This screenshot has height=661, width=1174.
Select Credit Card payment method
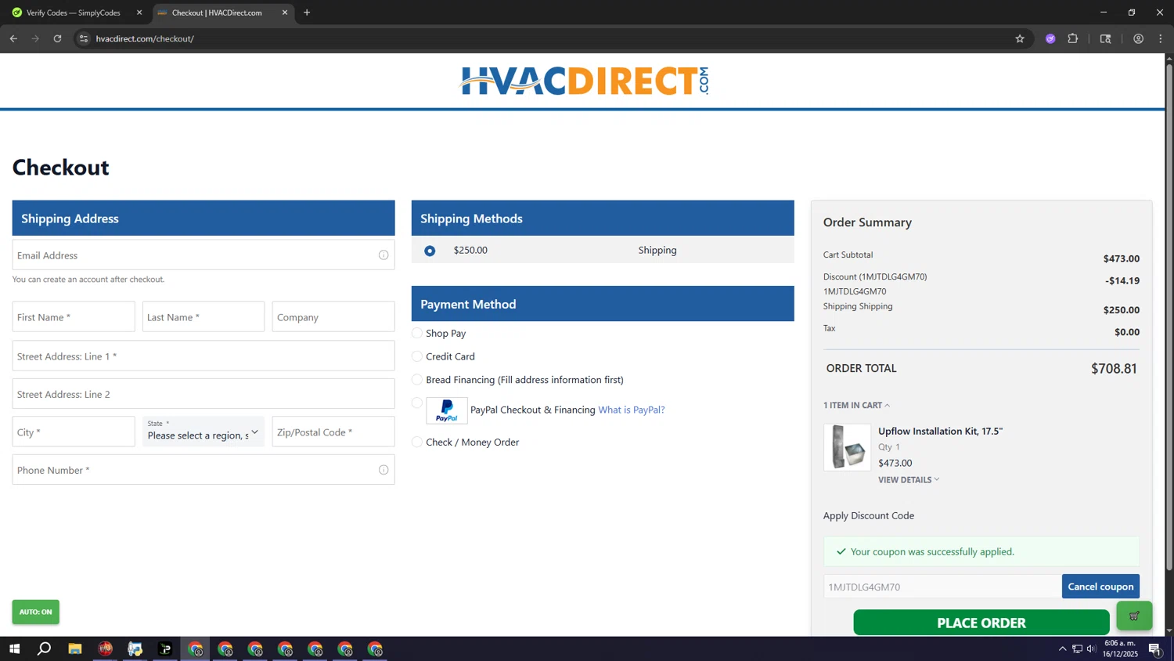pos(417,356)
